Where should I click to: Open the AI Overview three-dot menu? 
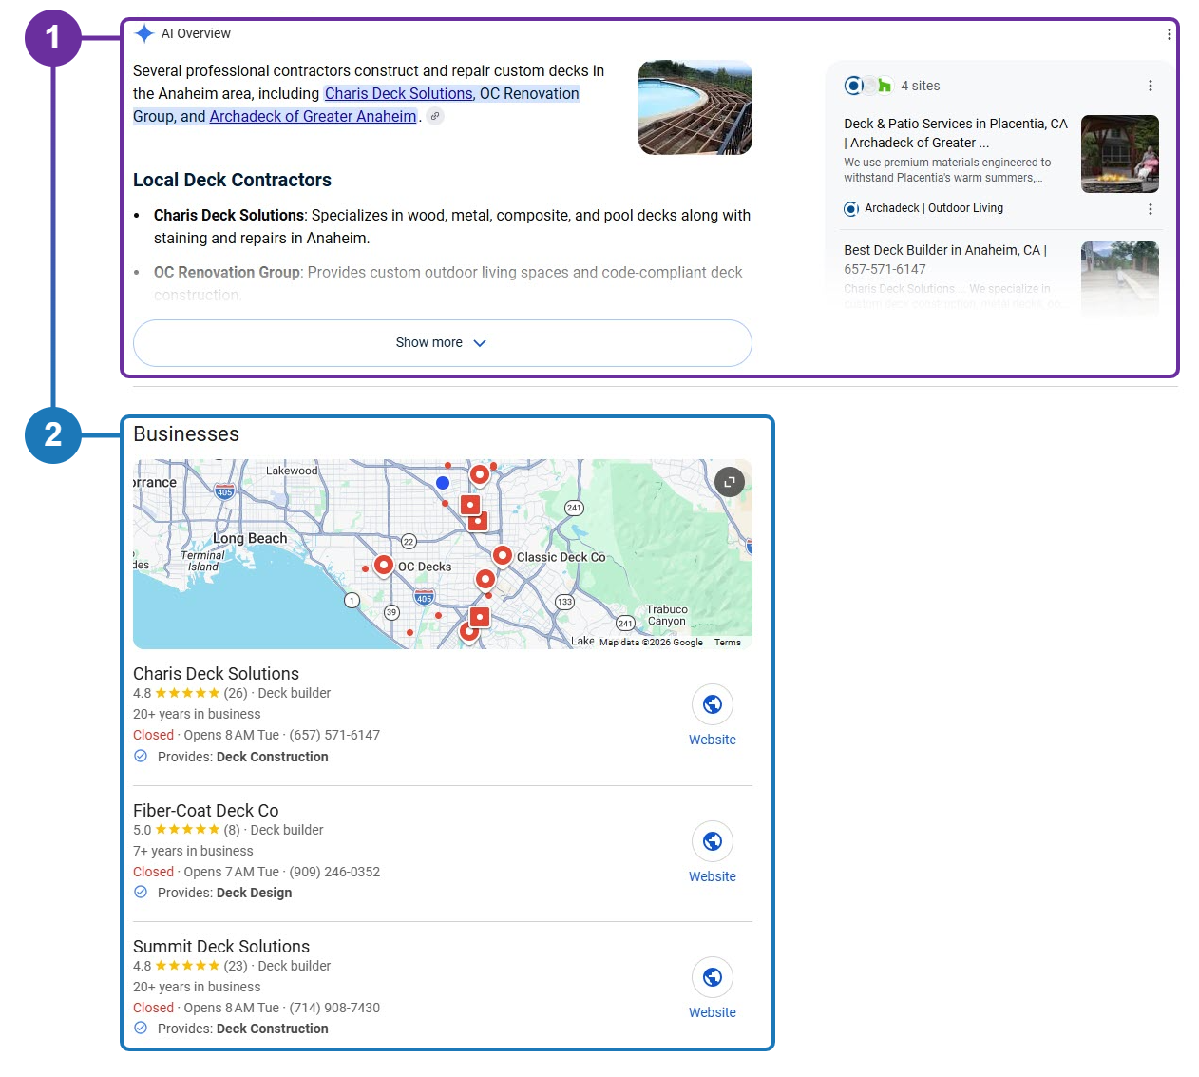[x=1169, y=34]
